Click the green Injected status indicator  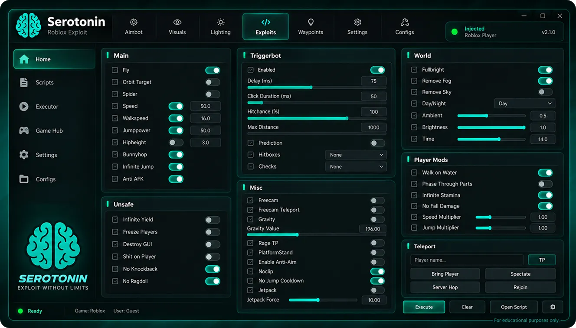(x=455, y=32)
